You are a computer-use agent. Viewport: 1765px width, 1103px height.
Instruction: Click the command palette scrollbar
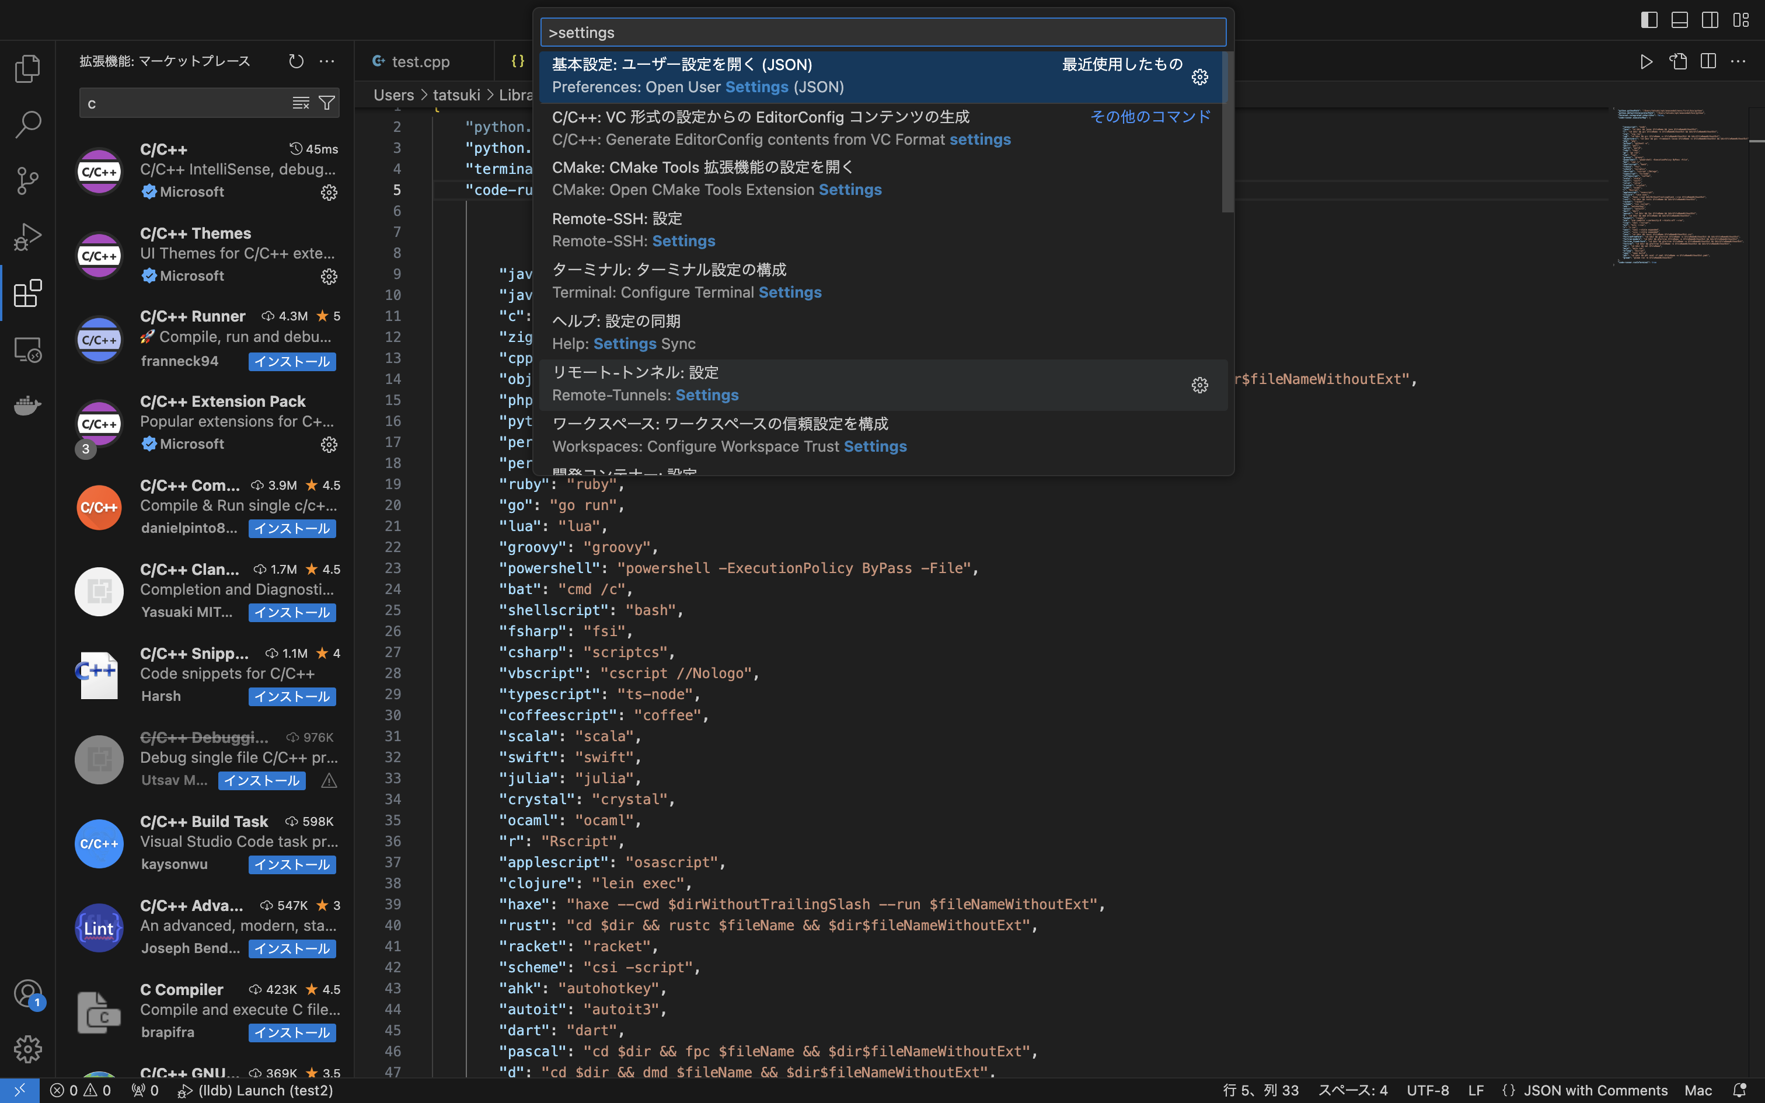click(1227, 132)
